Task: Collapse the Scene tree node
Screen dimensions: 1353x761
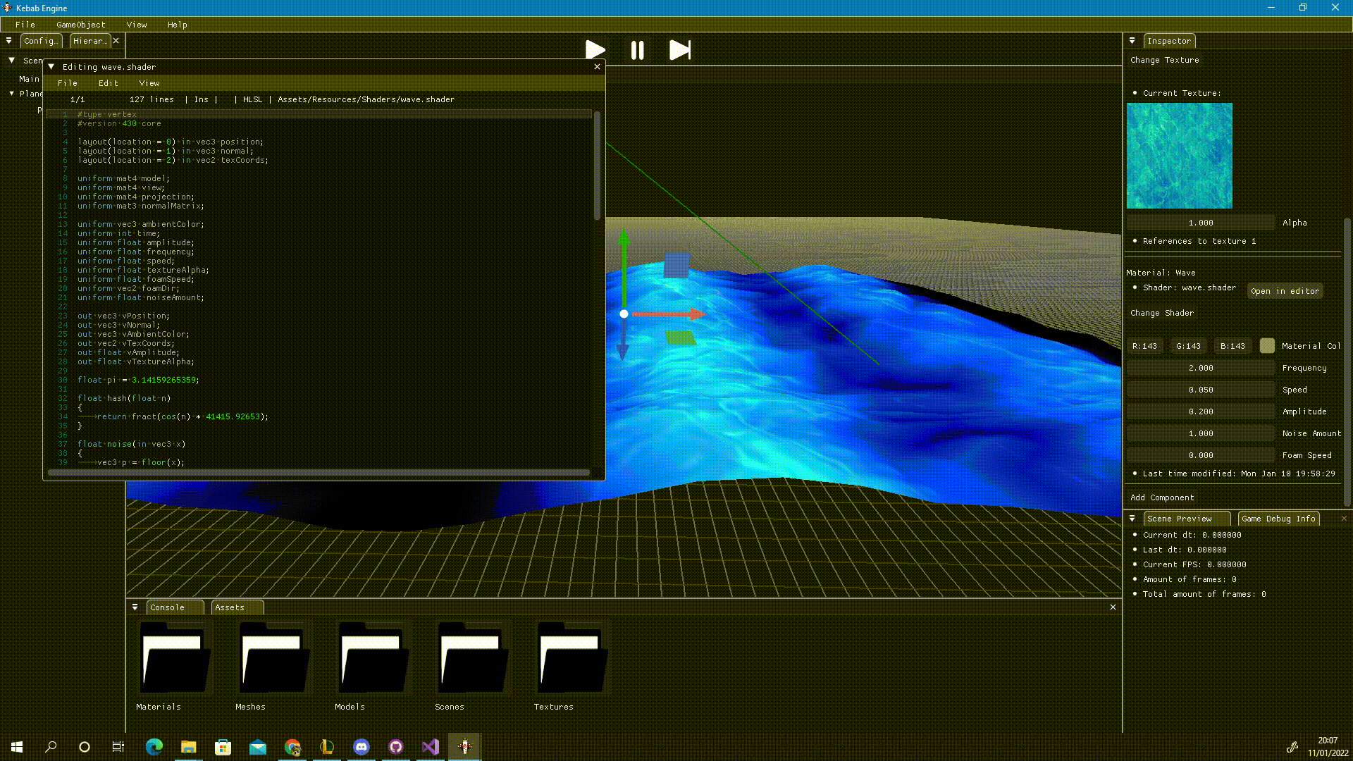Action: 12,61
